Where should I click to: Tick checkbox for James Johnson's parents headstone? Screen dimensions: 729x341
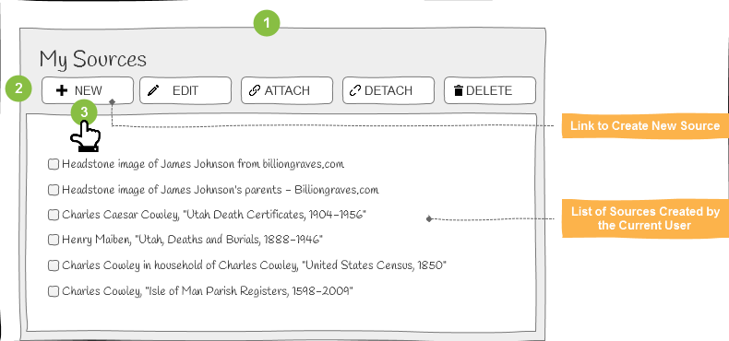pyautogui.click(x=54, y=190)
